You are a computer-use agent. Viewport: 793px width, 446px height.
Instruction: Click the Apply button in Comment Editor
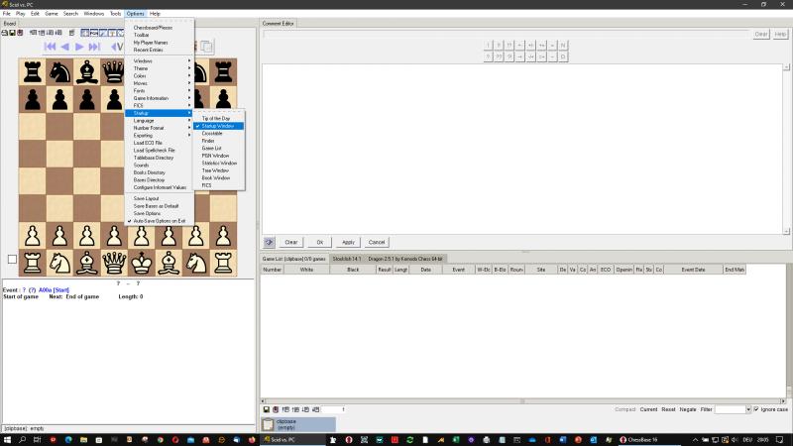coord(348,242)
